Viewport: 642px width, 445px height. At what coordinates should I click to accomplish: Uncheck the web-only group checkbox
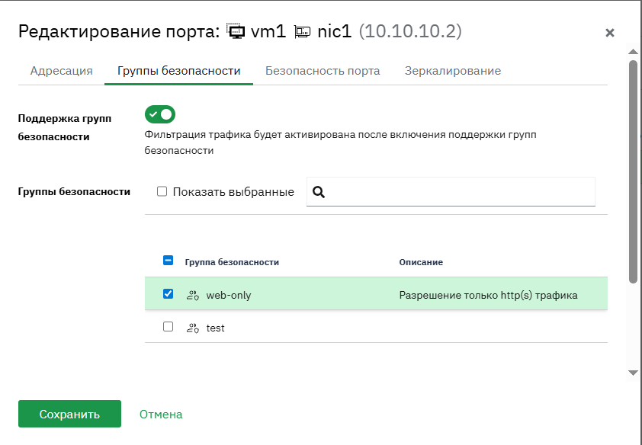[x=168, y=293]
